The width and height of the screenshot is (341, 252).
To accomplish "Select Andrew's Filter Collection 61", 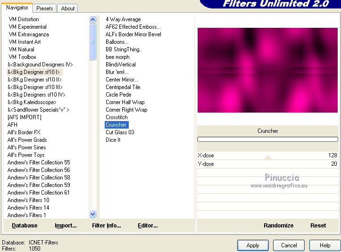I will pos(38,193).
